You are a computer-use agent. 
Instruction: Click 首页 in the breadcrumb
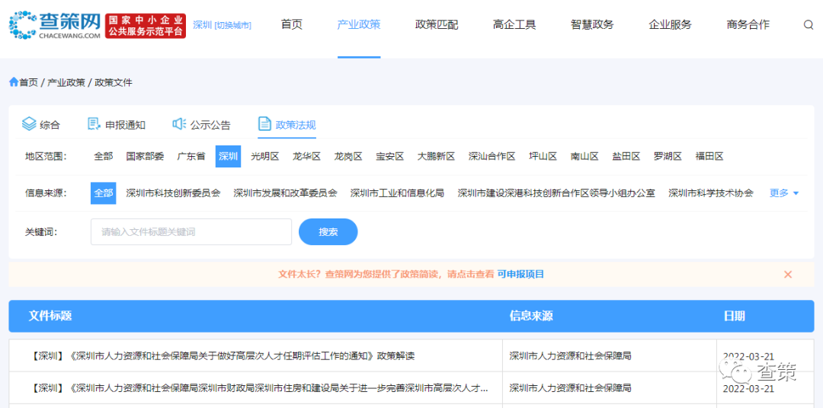29,82
